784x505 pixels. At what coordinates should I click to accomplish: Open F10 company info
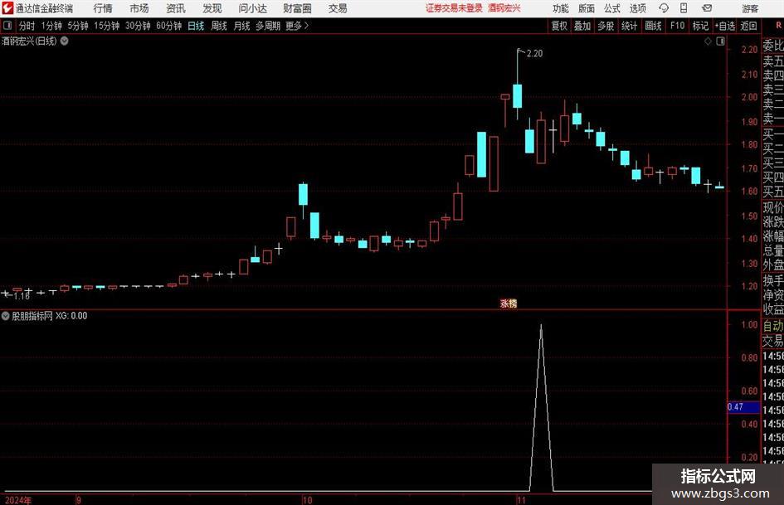[x=678, y=26]
